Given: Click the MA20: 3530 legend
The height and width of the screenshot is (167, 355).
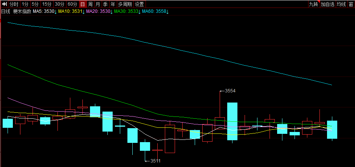Looking at the screenshot, I should click(99, 12).
